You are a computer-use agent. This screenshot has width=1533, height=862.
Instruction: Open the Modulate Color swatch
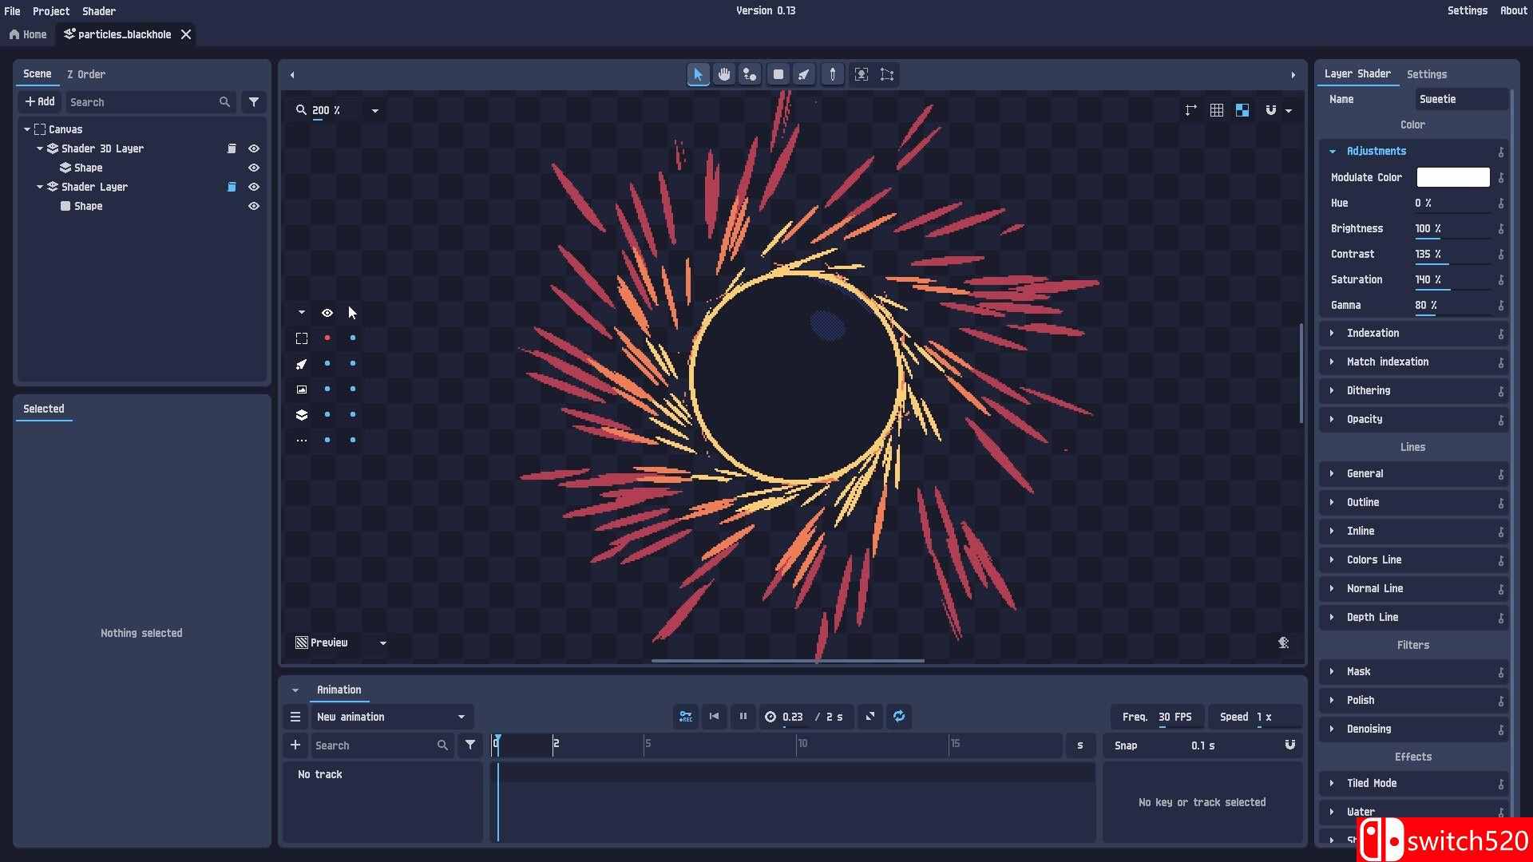pos(1452,177)
